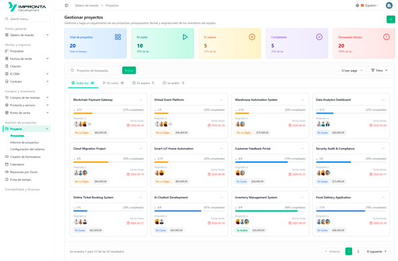Click the Calendario sidebar item
This screenshot has height=261, width=398.
pos(27,165)
